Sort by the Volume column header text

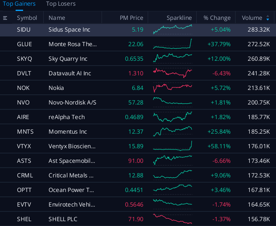coord(252,18)
